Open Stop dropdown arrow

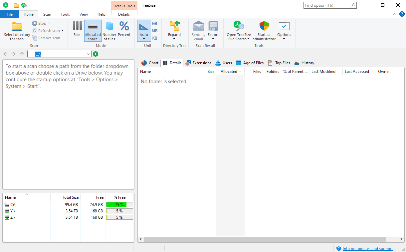click(49, 23)
